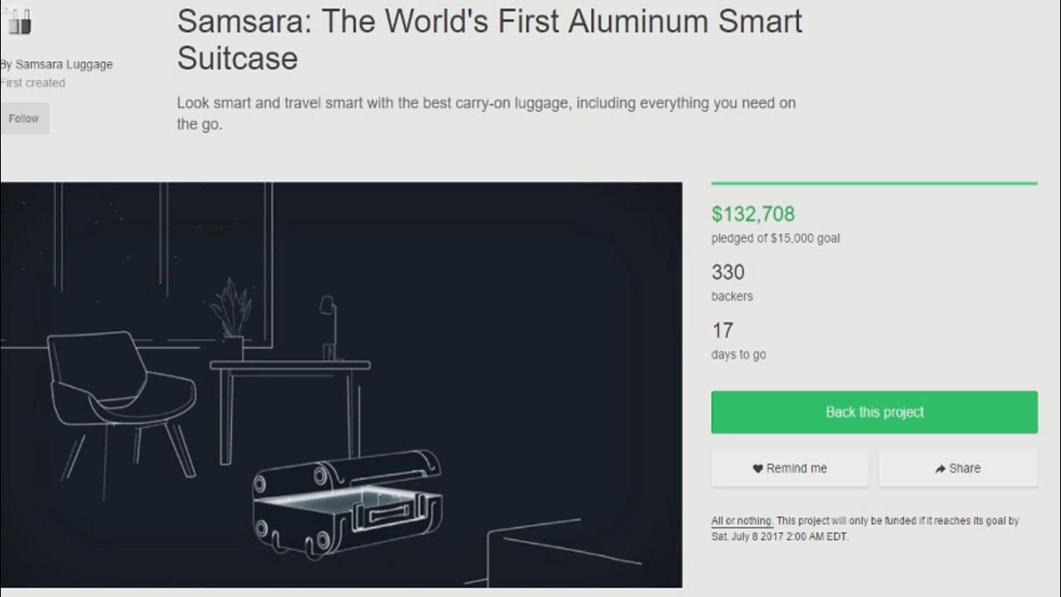Click the $132,708 pledged amount

[753, 214]
